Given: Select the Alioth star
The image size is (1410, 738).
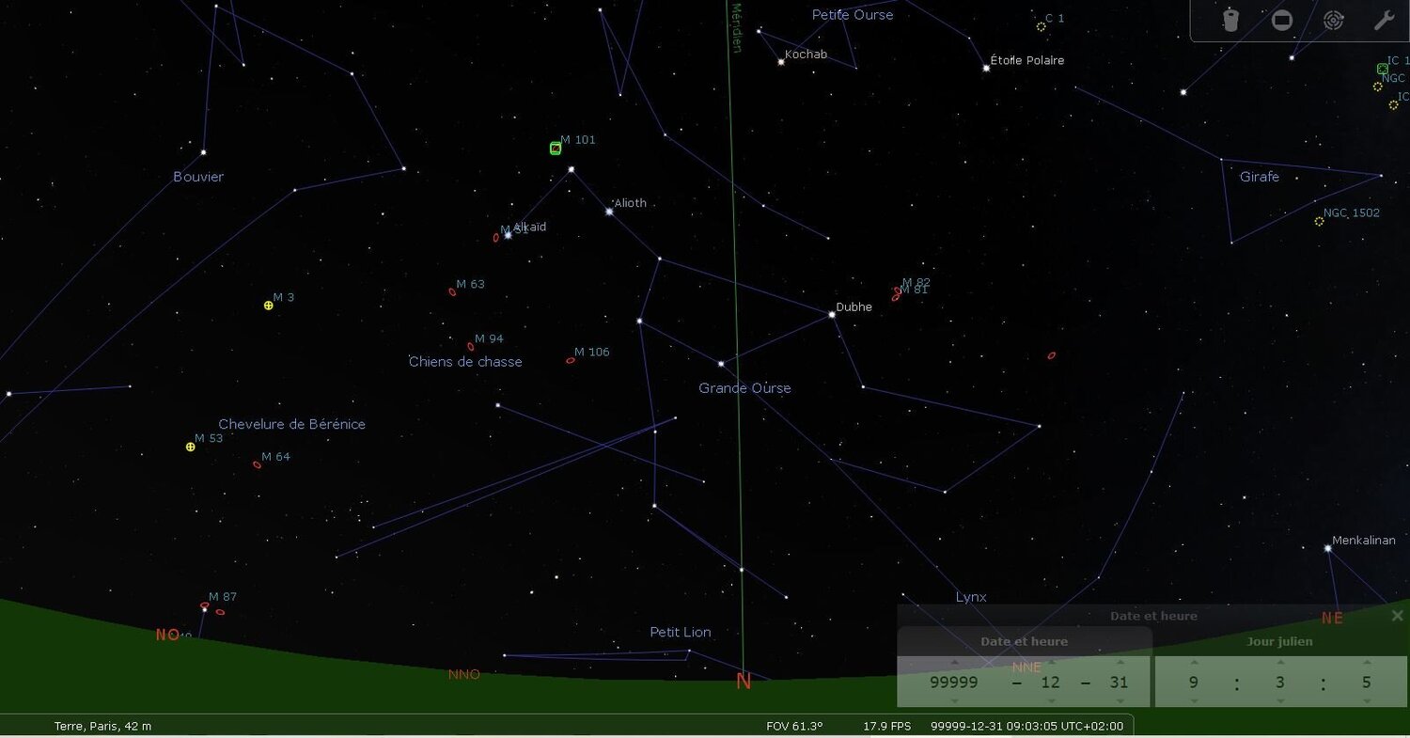Looking at the screenshot, I should pyautogui.click(x=609, y=212).
